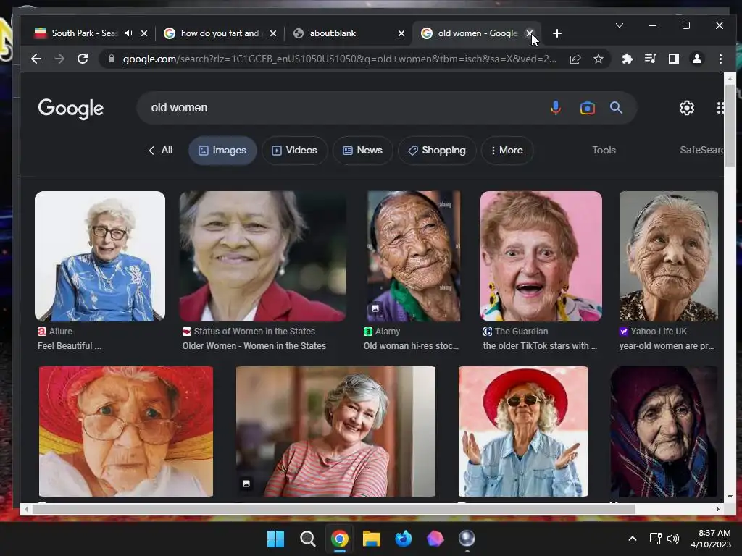The width and height of the screenshot is (742, 556).
Task: Open the Alamy old woman image
Action: coord(414,256)
